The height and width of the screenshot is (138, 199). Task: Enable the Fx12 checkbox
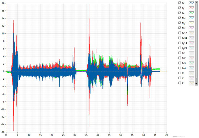coord(179,33)
